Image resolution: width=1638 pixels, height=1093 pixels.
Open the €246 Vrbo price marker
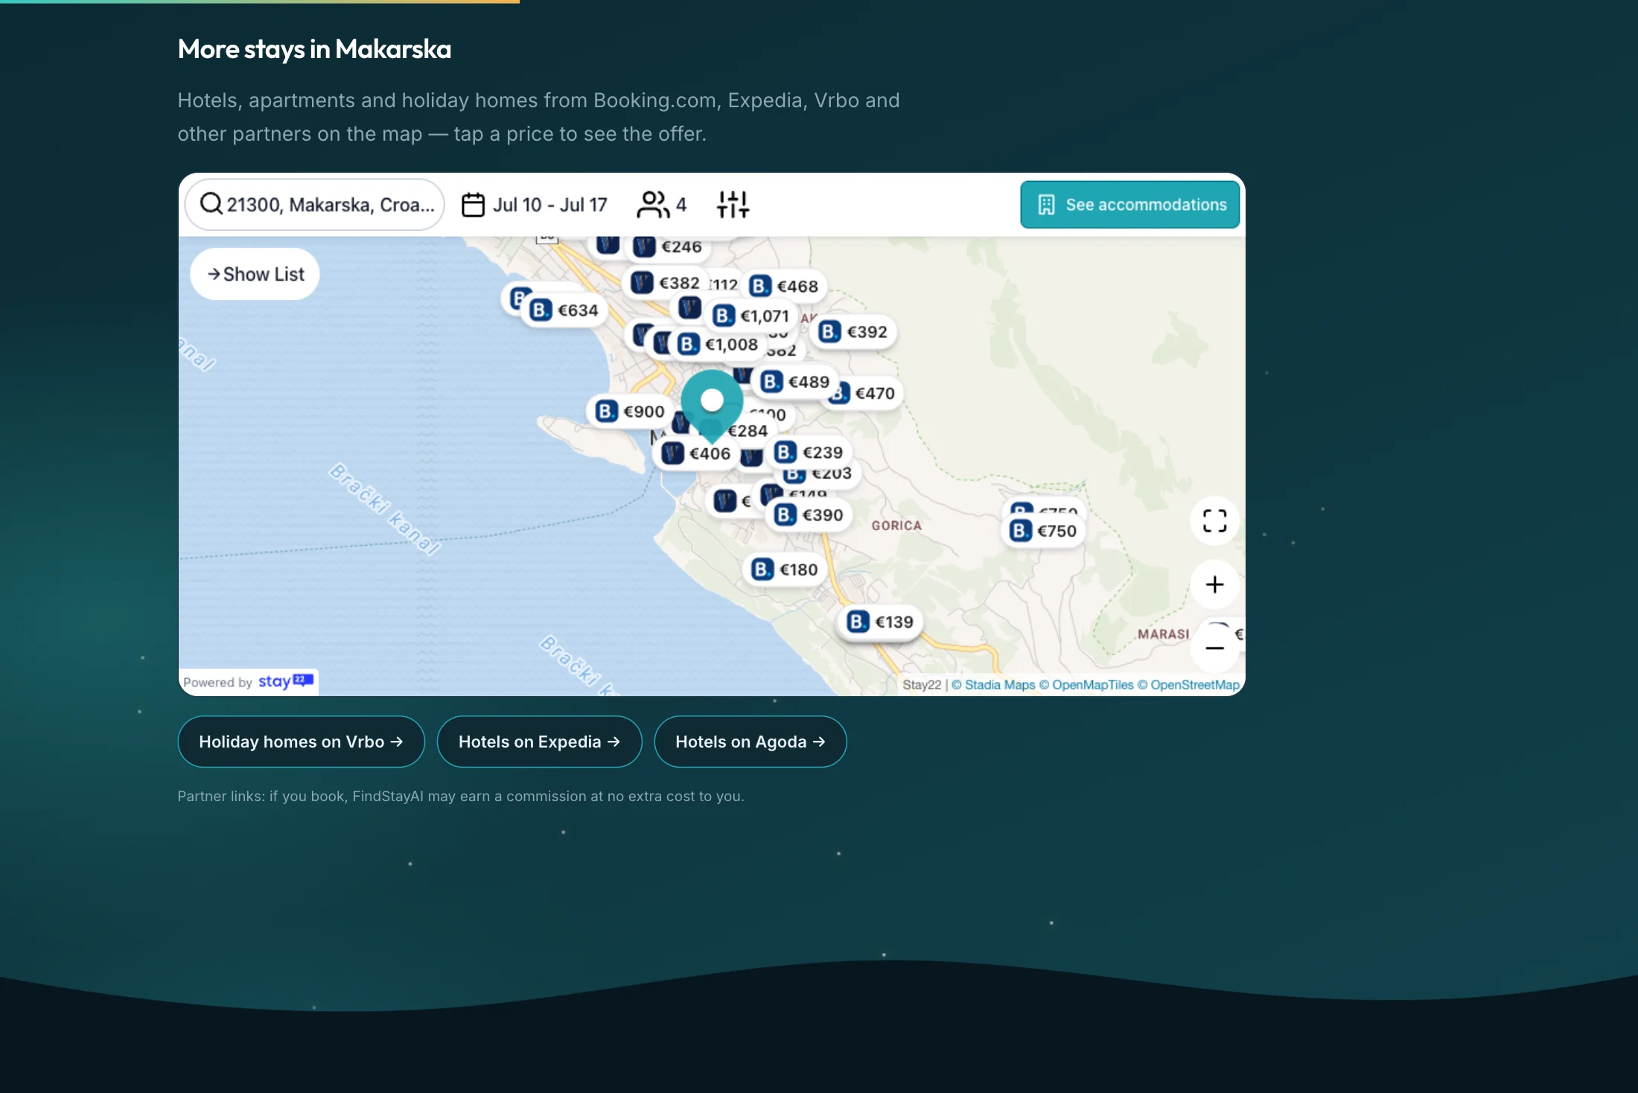coord(668,246)
